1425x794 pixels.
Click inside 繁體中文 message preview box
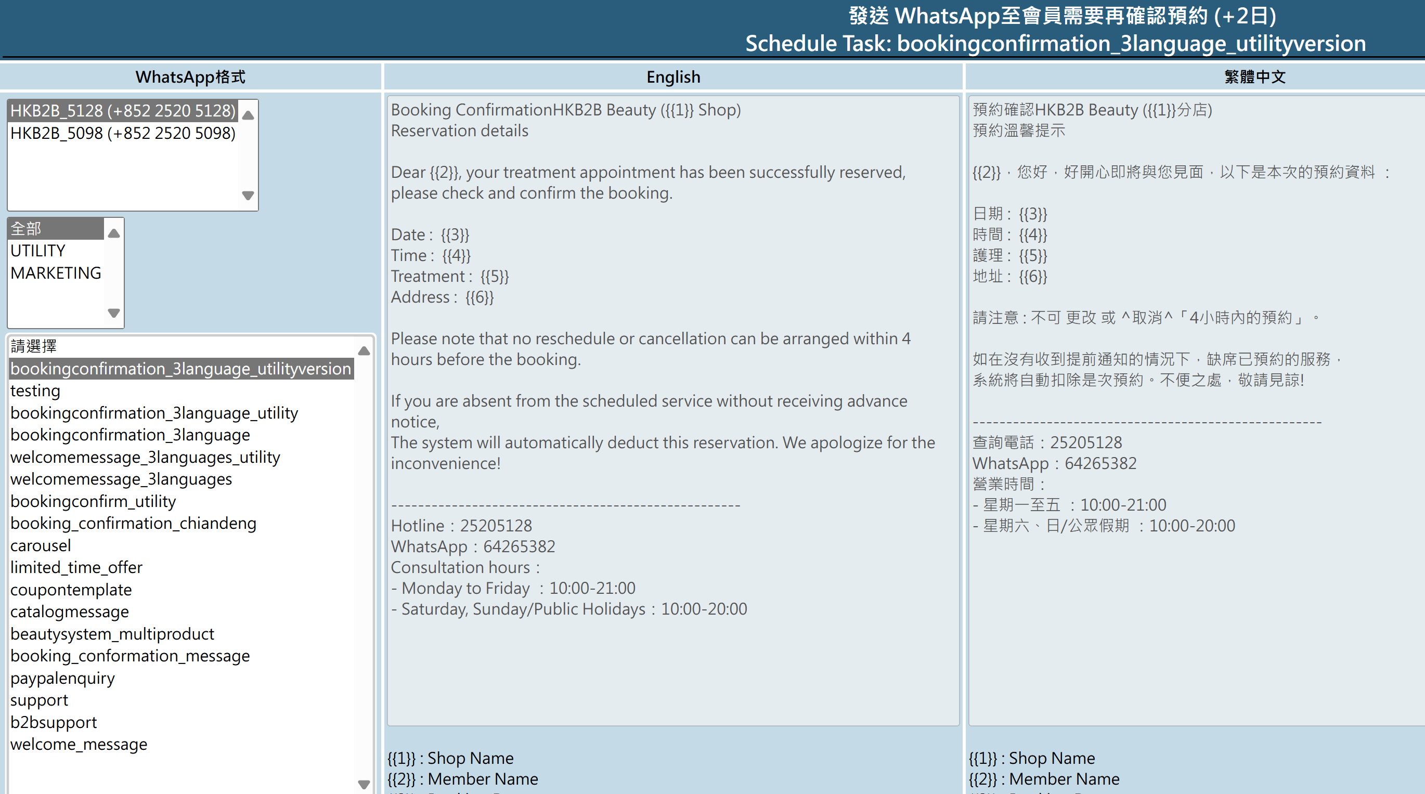[1197, 411]
